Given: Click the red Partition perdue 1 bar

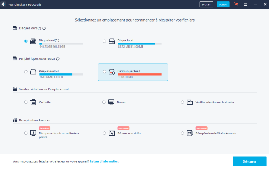Looking at the screenshot, I should (x=140, y=74).
